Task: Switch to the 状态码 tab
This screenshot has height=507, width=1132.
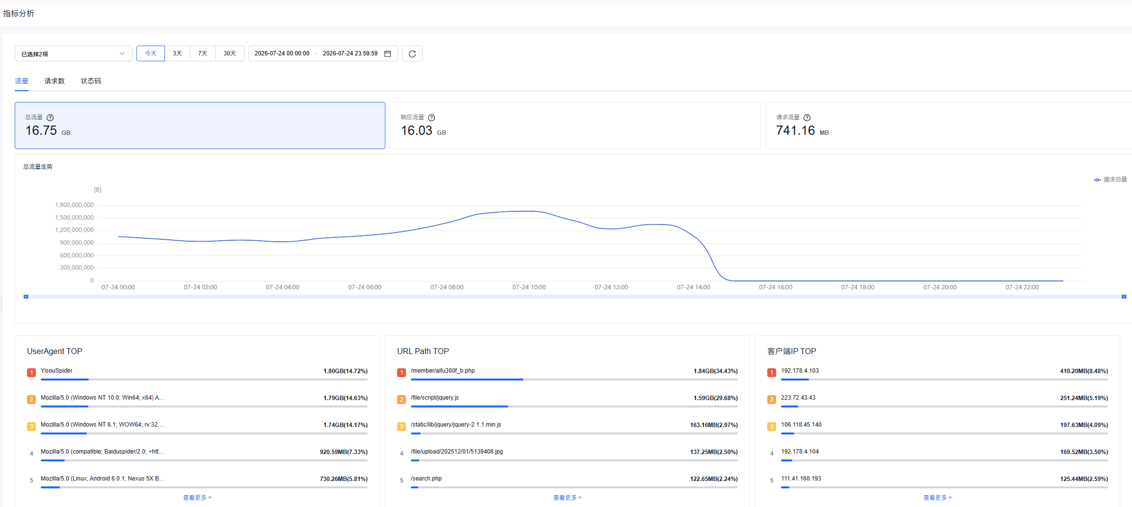Action: click(x=91, y=81)
